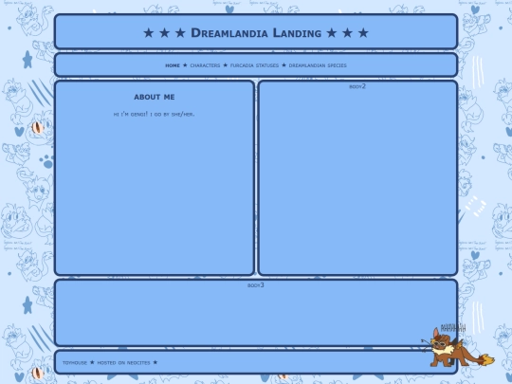Click the Dreamlandia Landing title heading
Screen dimensions: 512x384
256,33
